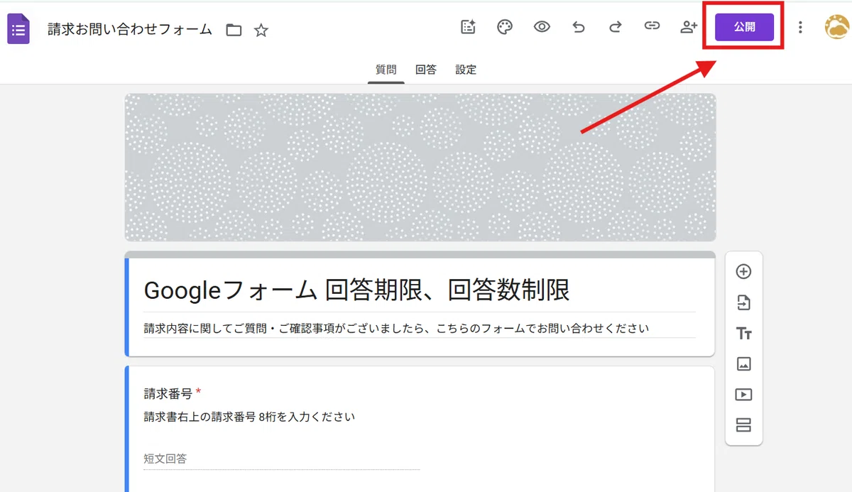Click the undo arrow icon
852x492 pixels.
coord(579,28)
